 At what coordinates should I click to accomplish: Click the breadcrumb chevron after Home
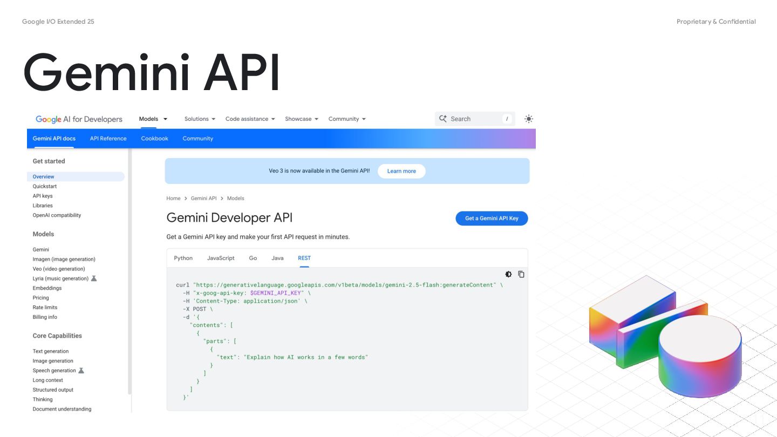tap(186, 199)
